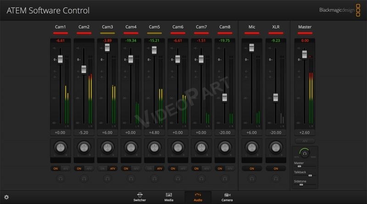This screenshot has height=204, width=367.
Task: Disable AFV on Cam5
Action: (160, 168)
